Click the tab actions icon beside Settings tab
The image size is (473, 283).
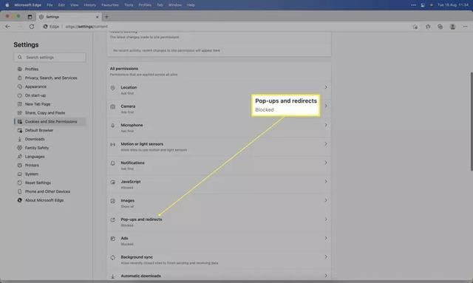(x=30, y=17)
